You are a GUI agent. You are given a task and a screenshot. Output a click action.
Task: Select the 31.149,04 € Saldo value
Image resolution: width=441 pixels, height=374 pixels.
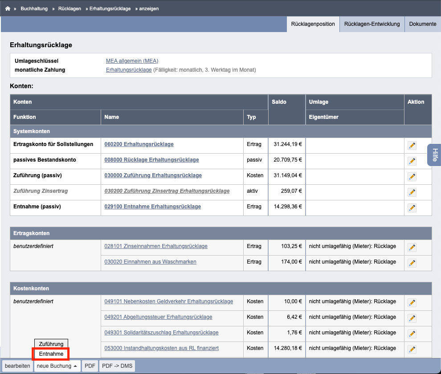[x=288, y=175]
